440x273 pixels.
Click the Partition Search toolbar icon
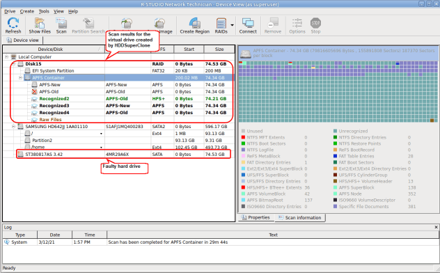pyautogui.click(x=88, y=26)
